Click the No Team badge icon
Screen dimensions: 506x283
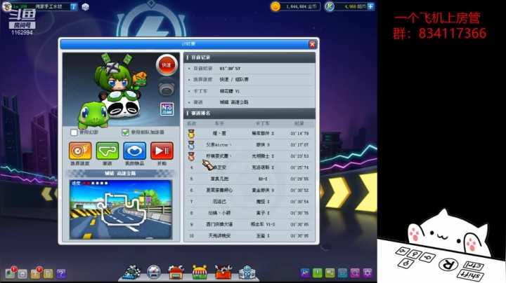167,109
